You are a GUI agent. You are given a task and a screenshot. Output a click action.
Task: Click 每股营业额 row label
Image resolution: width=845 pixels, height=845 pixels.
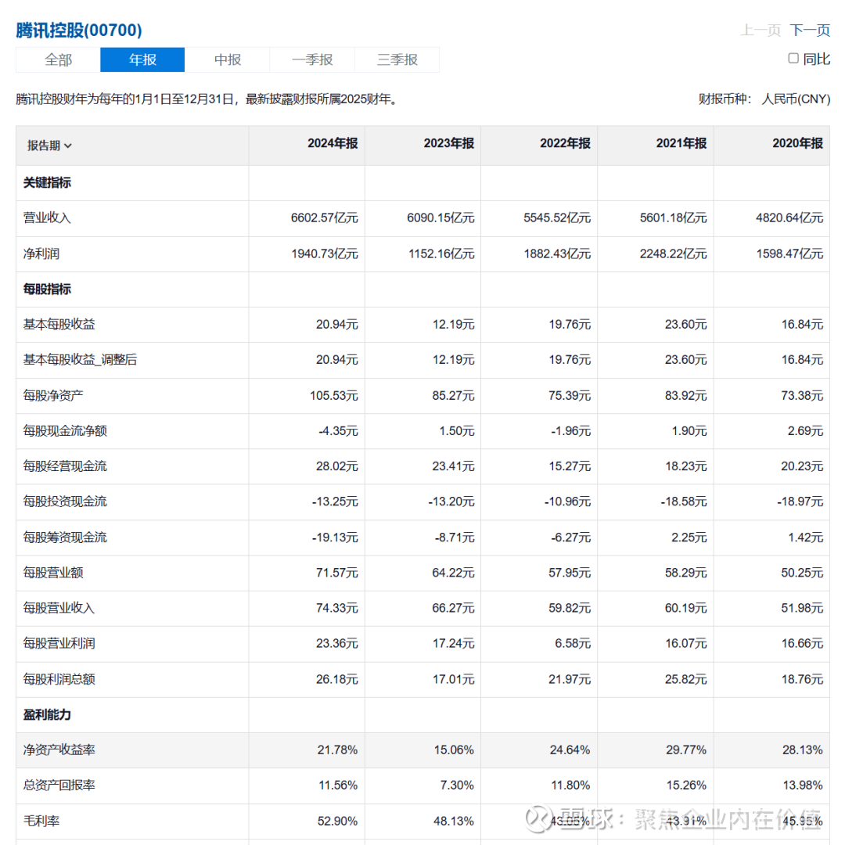point(53,573)
